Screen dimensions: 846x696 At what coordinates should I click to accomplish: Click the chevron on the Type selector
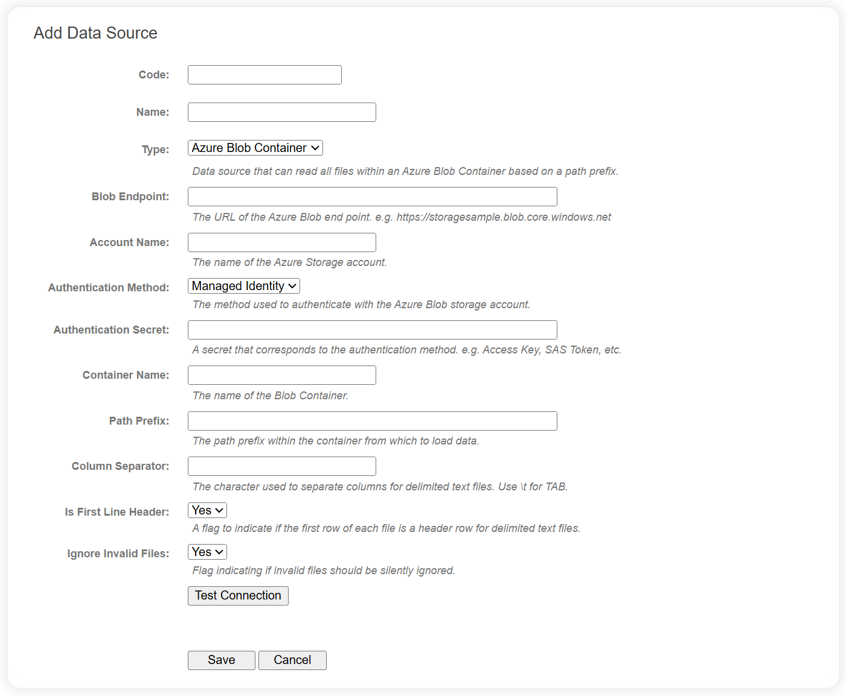point(315,148)
